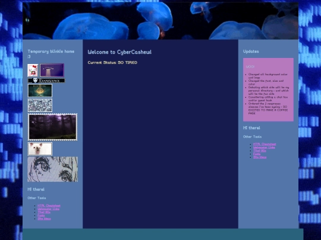This screenshot has height=240, width=321.
Task: Open HTML Cheatsheet link in left sidebar
Action: [x=49, y=206]
